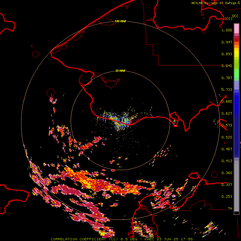Click the TH threshold label
Screen dimensions: 241x241
pyautogui.click(x=230, y=209)
